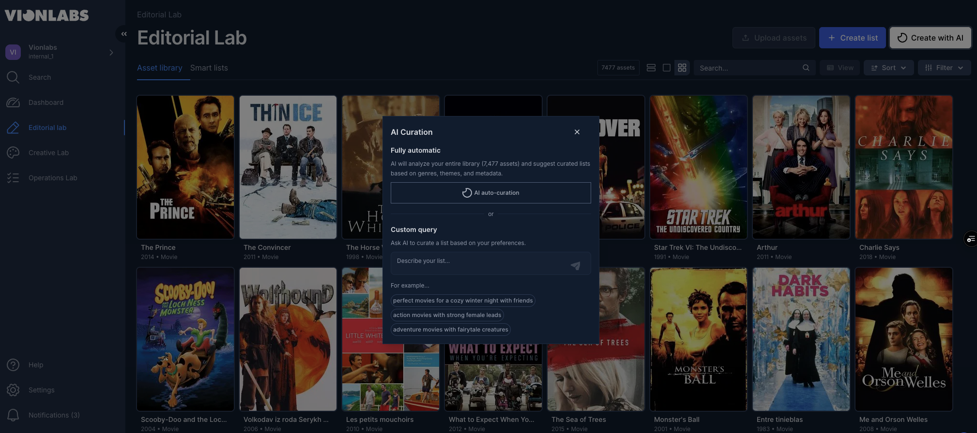Pick the cozy winter night example query
Viewport: 977px width, 433px height.
point(462,301)
